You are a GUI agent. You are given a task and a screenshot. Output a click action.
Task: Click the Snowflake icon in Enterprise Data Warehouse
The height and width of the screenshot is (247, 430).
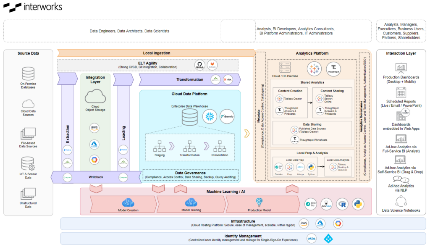coord(209,116)
